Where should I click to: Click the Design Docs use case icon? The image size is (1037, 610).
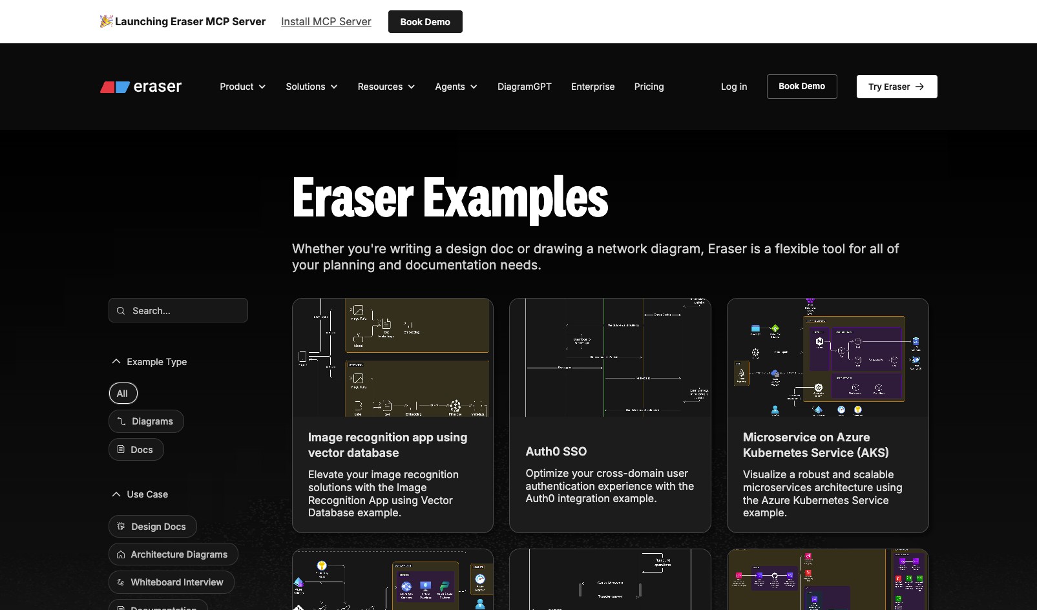click(121, 526)
